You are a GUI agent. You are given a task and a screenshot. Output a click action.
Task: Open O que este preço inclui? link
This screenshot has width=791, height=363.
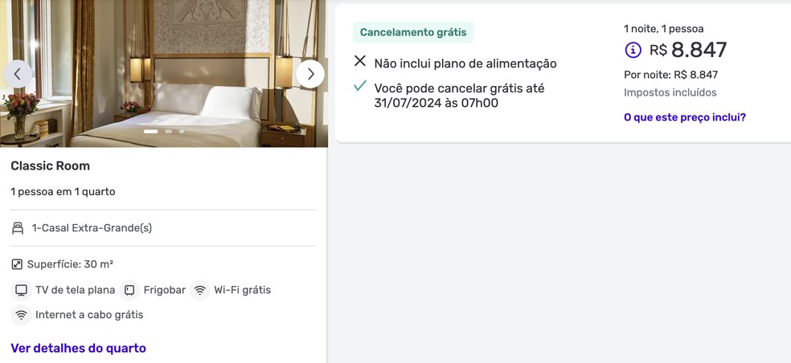685,117
